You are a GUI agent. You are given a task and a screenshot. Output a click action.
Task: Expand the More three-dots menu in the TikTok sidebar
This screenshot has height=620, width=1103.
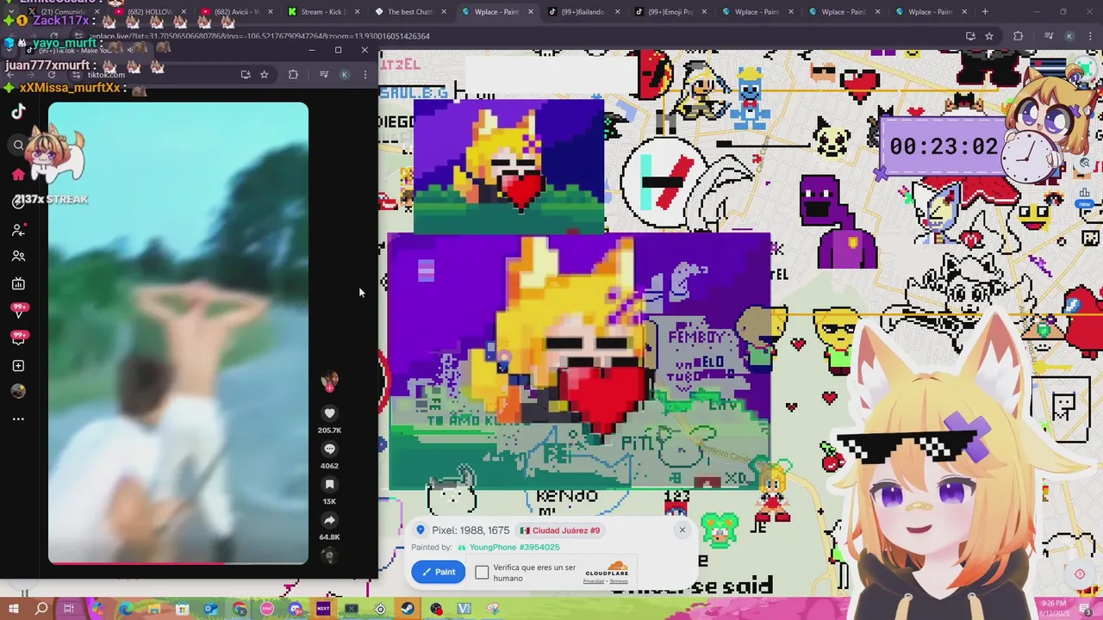point(18,419)
